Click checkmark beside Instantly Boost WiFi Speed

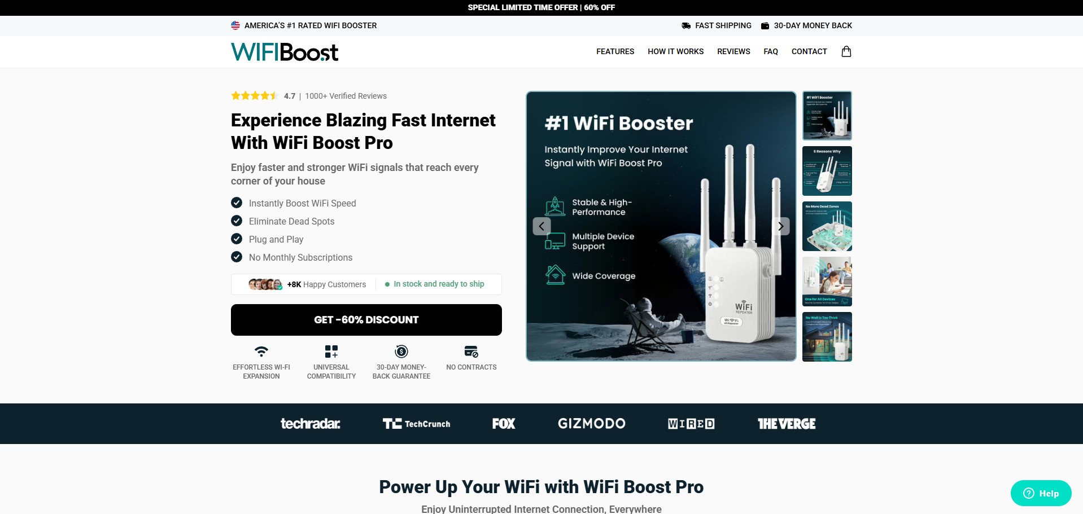[x=237, y=203]
